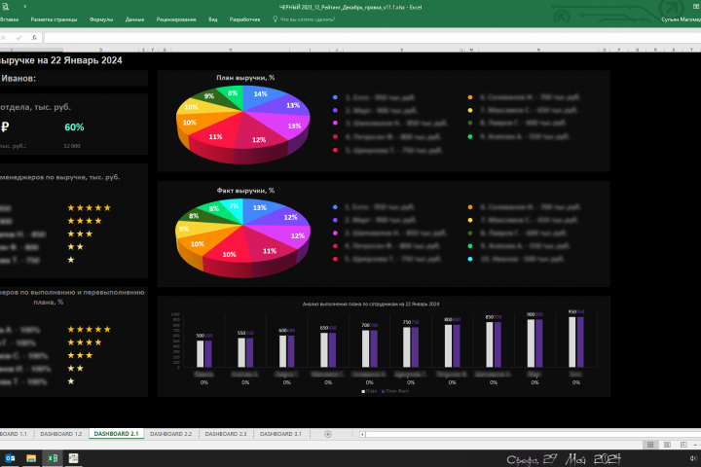
Task: Click the Insert Function fx icon
Action: coord(34,38)
